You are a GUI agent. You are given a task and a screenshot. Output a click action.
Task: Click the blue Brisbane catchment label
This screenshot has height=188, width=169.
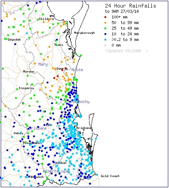pos(38,129)
